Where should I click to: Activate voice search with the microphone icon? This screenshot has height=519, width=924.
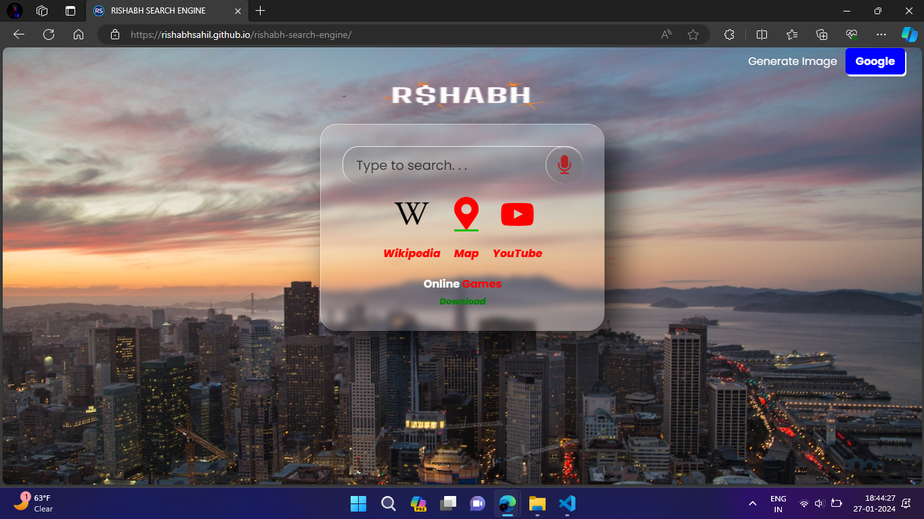point(564,164)
